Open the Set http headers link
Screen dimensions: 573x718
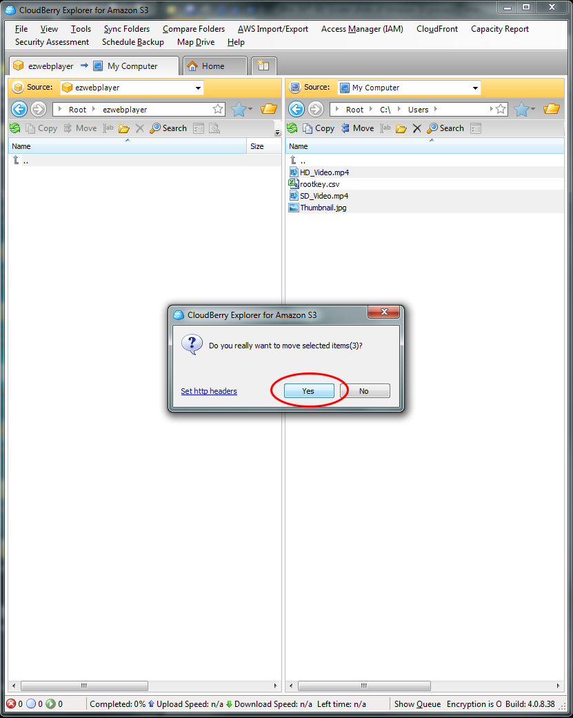tap(209, 391)
